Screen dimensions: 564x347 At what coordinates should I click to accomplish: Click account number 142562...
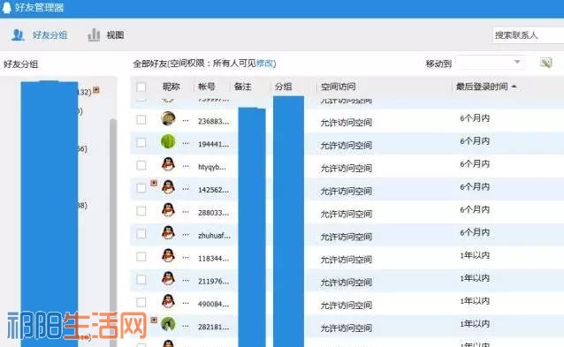click(x=213, y=190)
